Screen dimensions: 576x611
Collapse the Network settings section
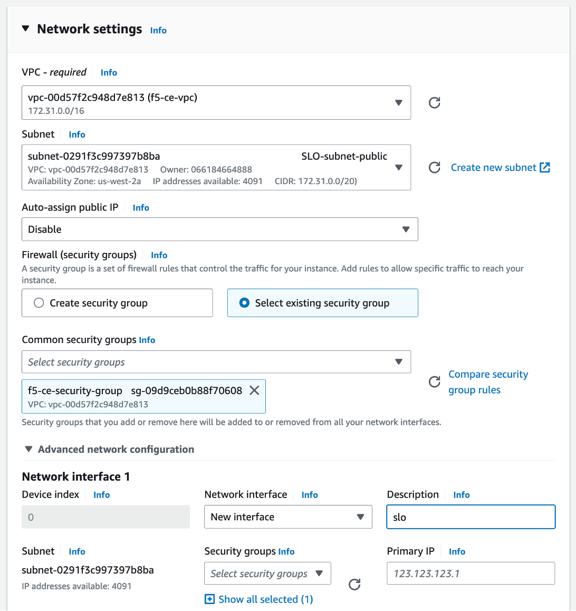click(x=25, y=29)
